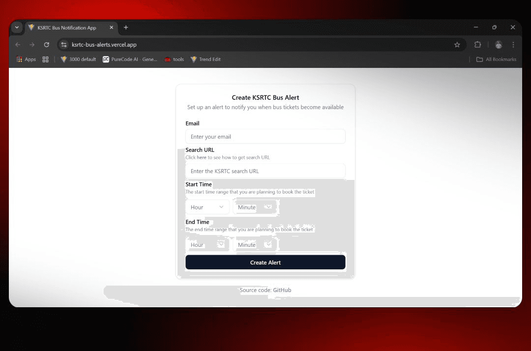Screen dimensions: 531x351
Task: Open the browser Extensions puzzle icon
Action: coord(477,45)
